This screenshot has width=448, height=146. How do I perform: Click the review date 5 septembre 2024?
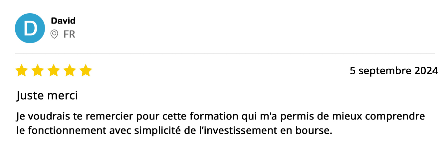[394, 71]
